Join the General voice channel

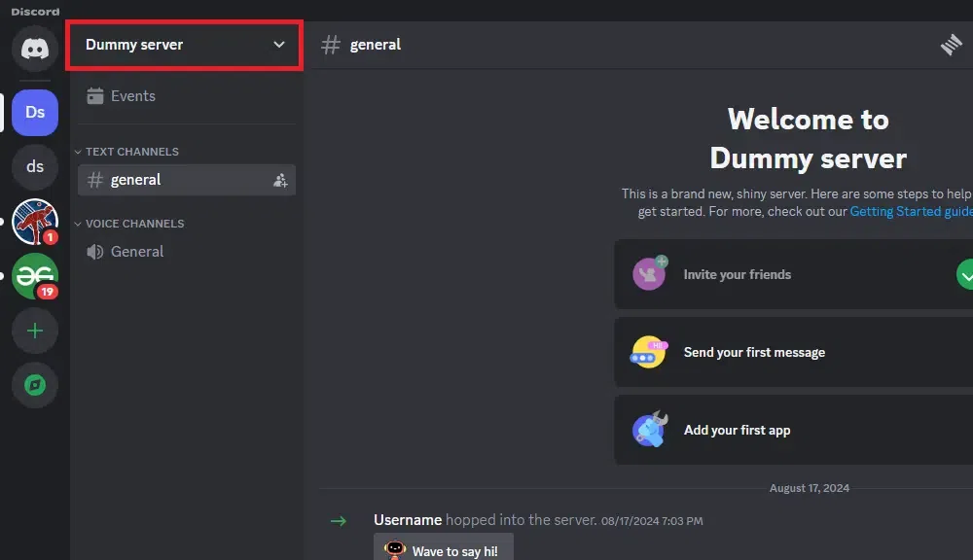coord(136,251)
